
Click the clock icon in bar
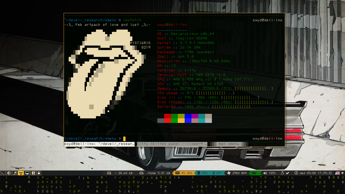[296, 173]
